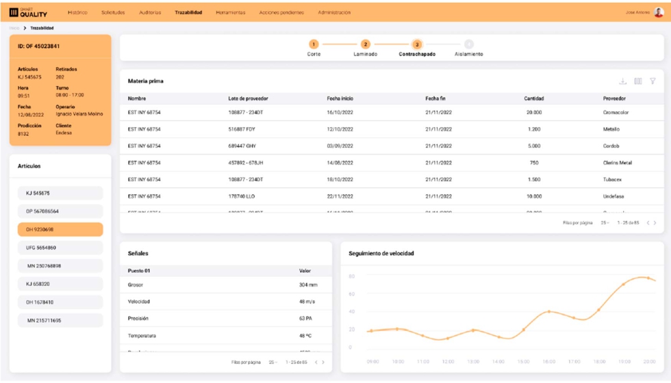Go to next page in Señales table
Screen dimensions: 671x383
point(323,362)
